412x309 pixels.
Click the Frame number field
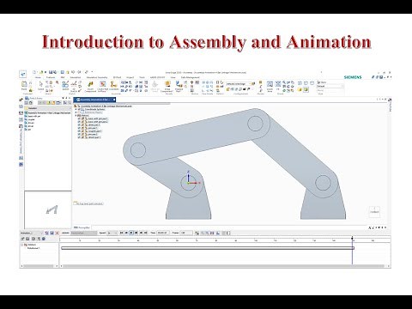pos(186,233)
